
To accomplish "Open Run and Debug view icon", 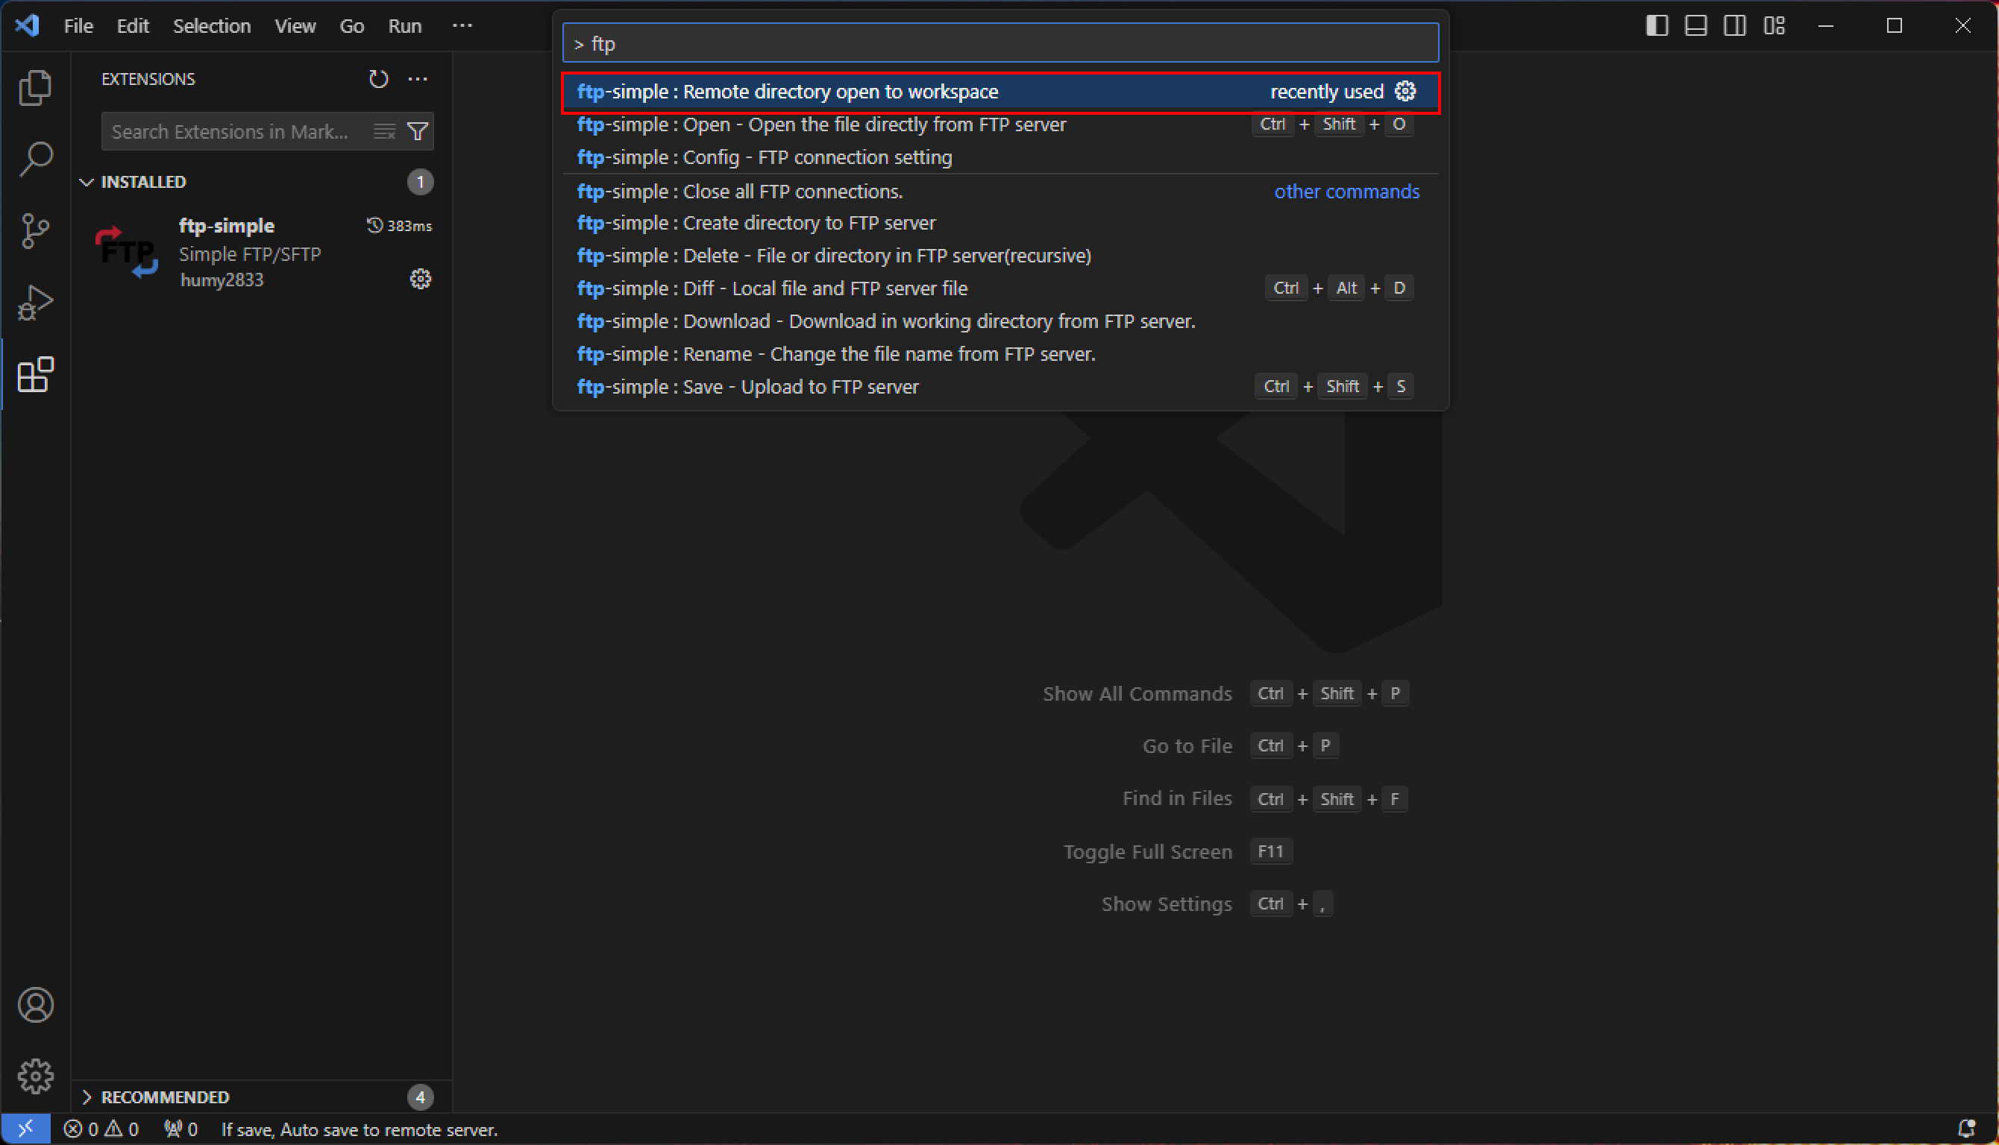I will point(34,303).
